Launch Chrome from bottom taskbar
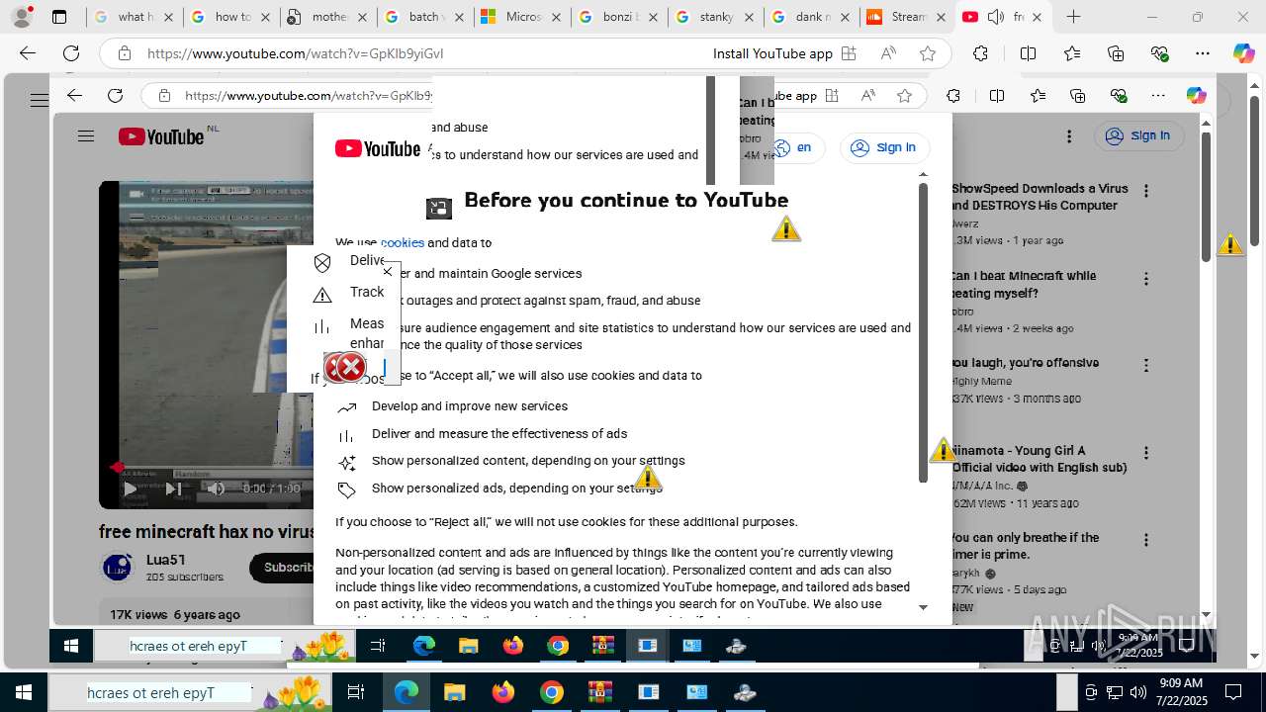This screenshot has width=1266, height=712. [552, 692]
